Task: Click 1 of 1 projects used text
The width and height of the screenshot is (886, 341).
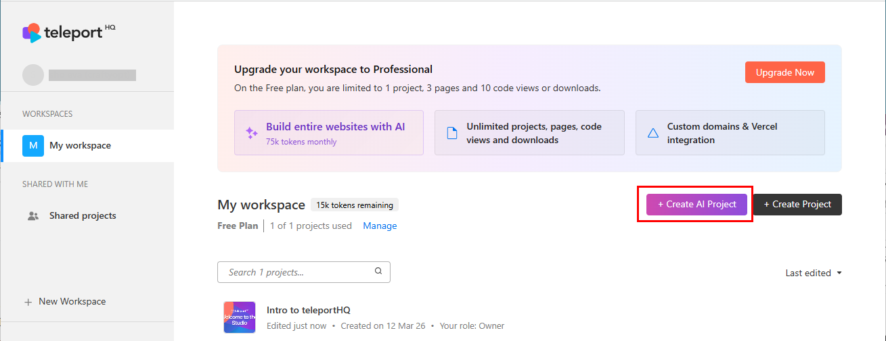Action: coord(311,226)
